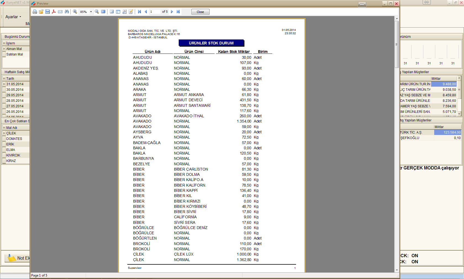Image resolution: width=464 pixels, height=279 pixels.
Task: Click the Not Ekle button with note icon
Action: click(17, 258)
